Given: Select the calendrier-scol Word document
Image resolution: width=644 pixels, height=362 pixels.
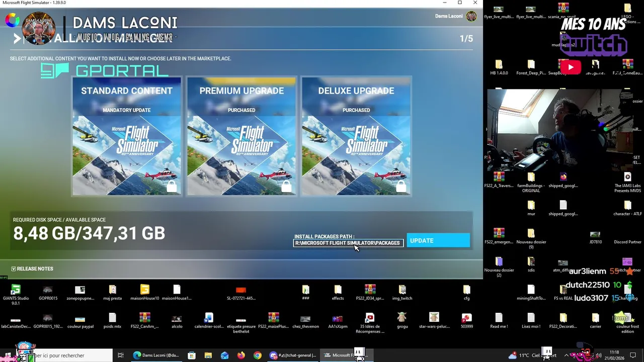Looking at the screenshot, I should tap(209, 321).
